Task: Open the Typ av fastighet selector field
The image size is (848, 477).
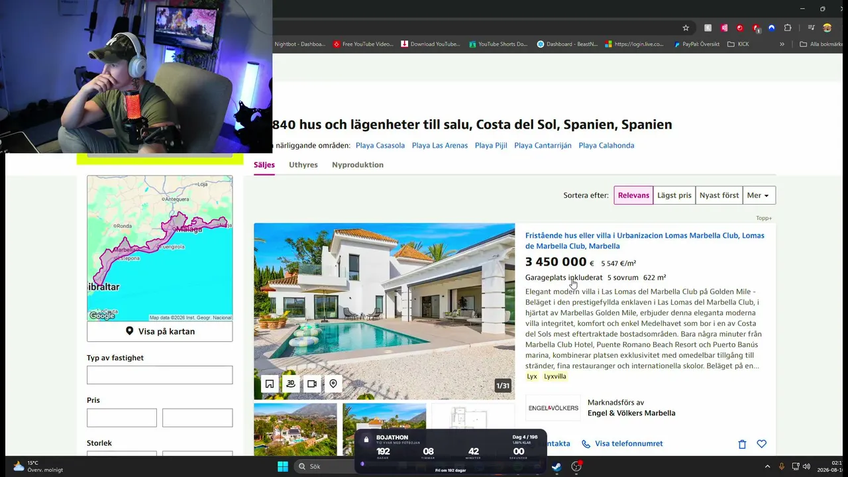Action: point(160,375)
